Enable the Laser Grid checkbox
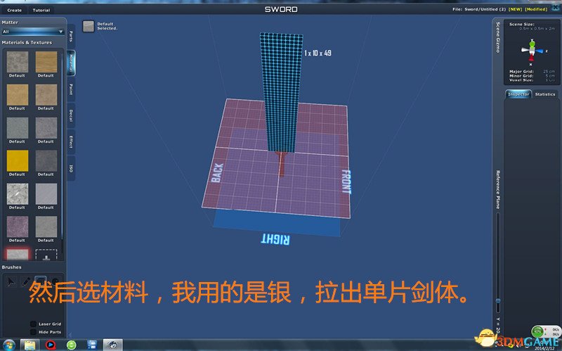Viewport: 562px width, 351px height. (x=33, y=324)
